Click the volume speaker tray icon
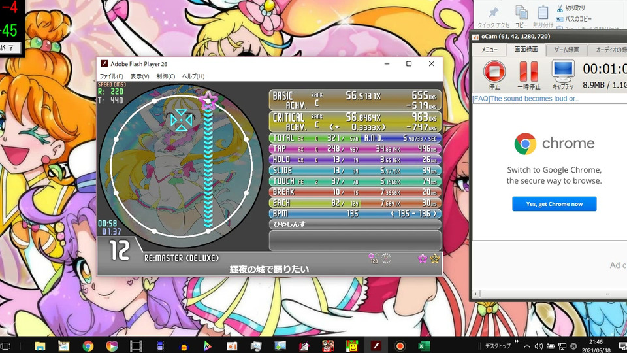Screen dimensions: 627x353 pos(539,346)
